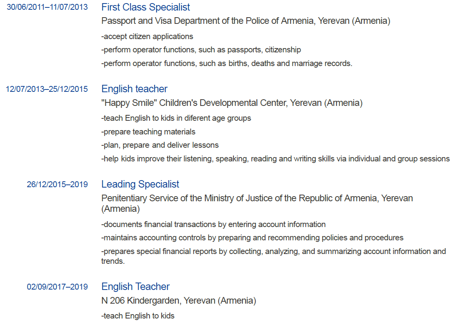The height and width of the screenshot is (322, 456).
Task: Click the teach English to kids bullet at the bottom
Action: tap(137, 316)
